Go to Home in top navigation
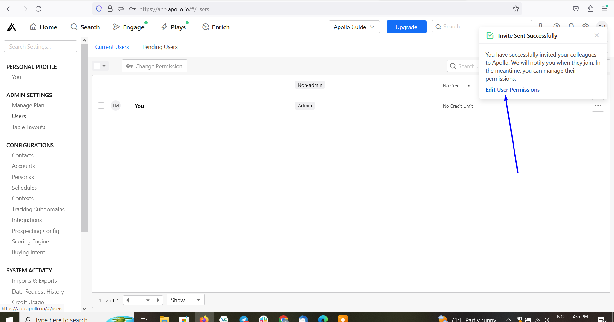Screen dimensions: 614x322 (44, 27)
